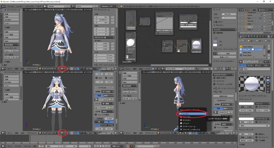The image size is (274, 148).
Task: Enable diffuse カラーランプ checkbox
Action: [x=256, y=107]
